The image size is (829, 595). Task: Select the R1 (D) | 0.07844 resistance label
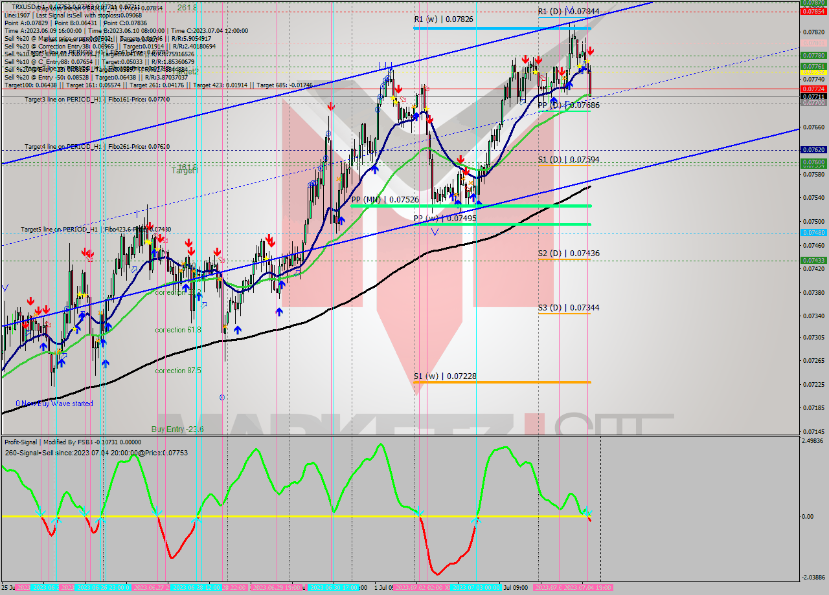(x=570, y=11)
